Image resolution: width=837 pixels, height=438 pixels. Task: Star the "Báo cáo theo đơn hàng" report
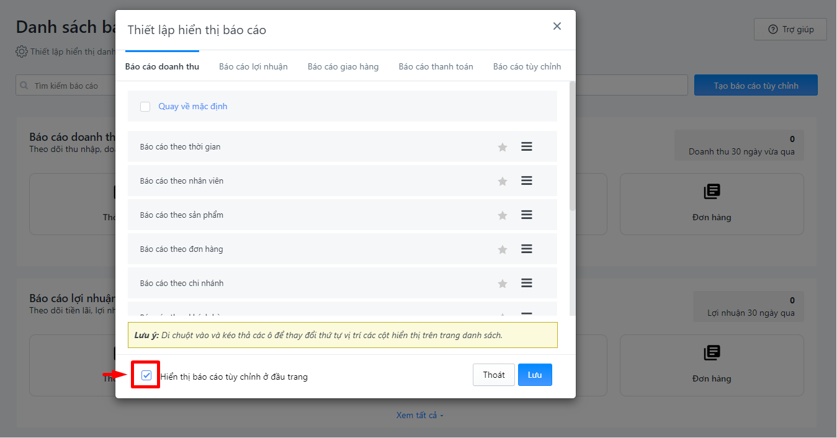click(x=503, y=249)
